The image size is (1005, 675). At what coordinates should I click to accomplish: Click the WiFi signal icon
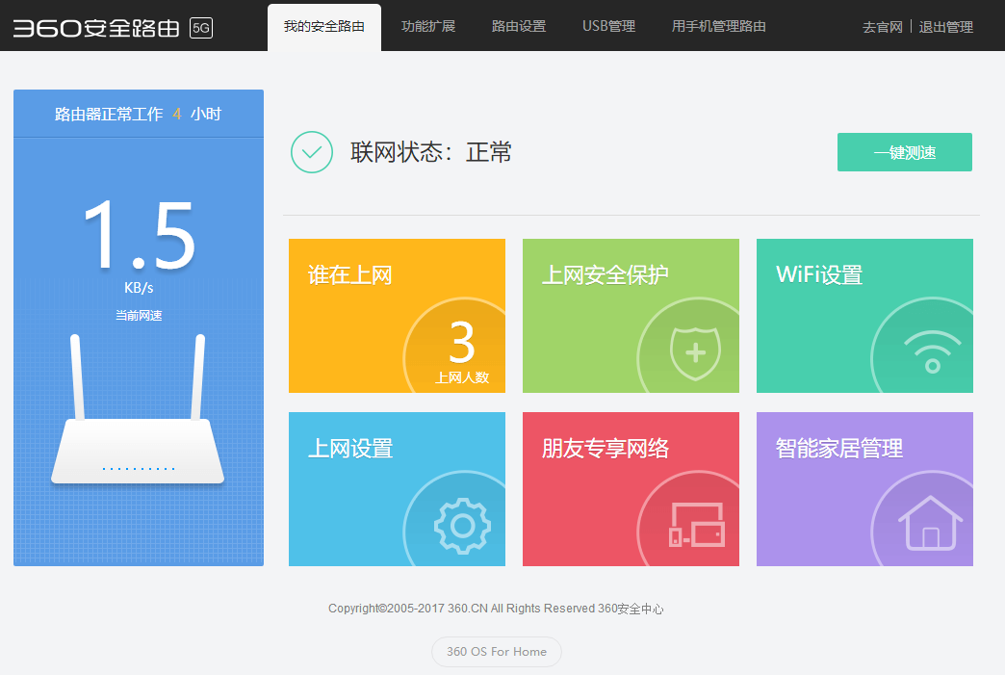pos(932,352)
